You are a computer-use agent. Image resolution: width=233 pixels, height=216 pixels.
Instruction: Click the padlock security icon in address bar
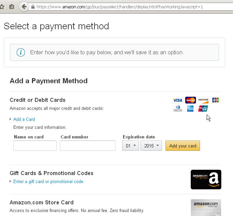click(x=33, y=7)
